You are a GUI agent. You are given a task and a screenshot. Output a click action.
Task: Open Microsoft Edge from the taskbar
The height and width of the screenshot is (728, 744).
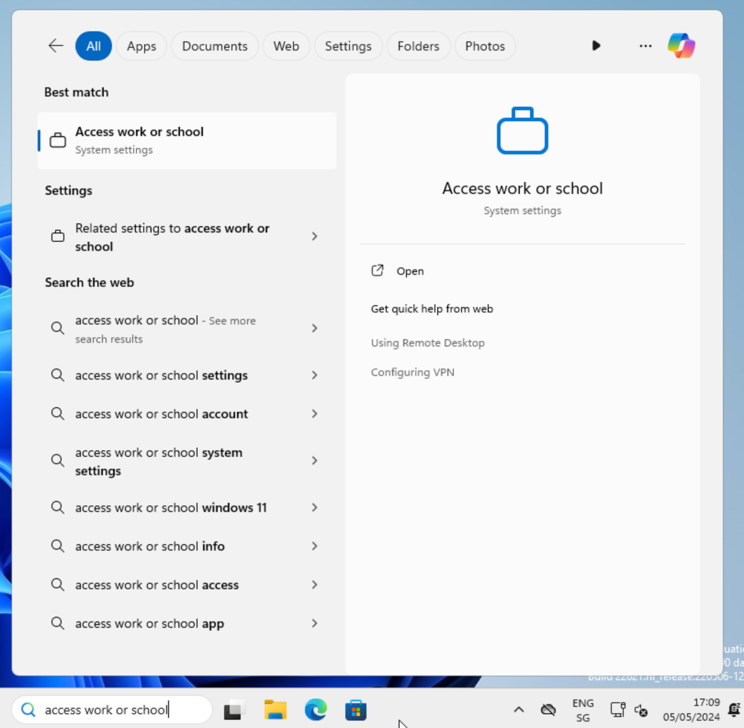click(316, 710)
